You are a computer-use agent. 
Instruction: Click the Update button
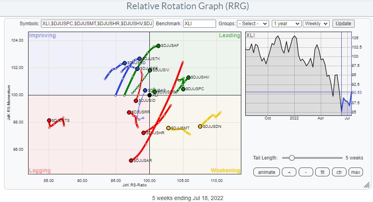[344, 24]
